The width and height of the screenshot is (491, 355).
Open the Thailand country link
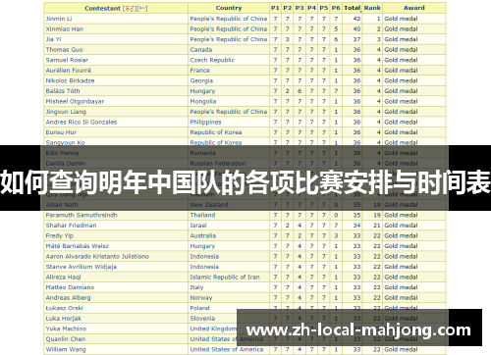click(202, 215)
